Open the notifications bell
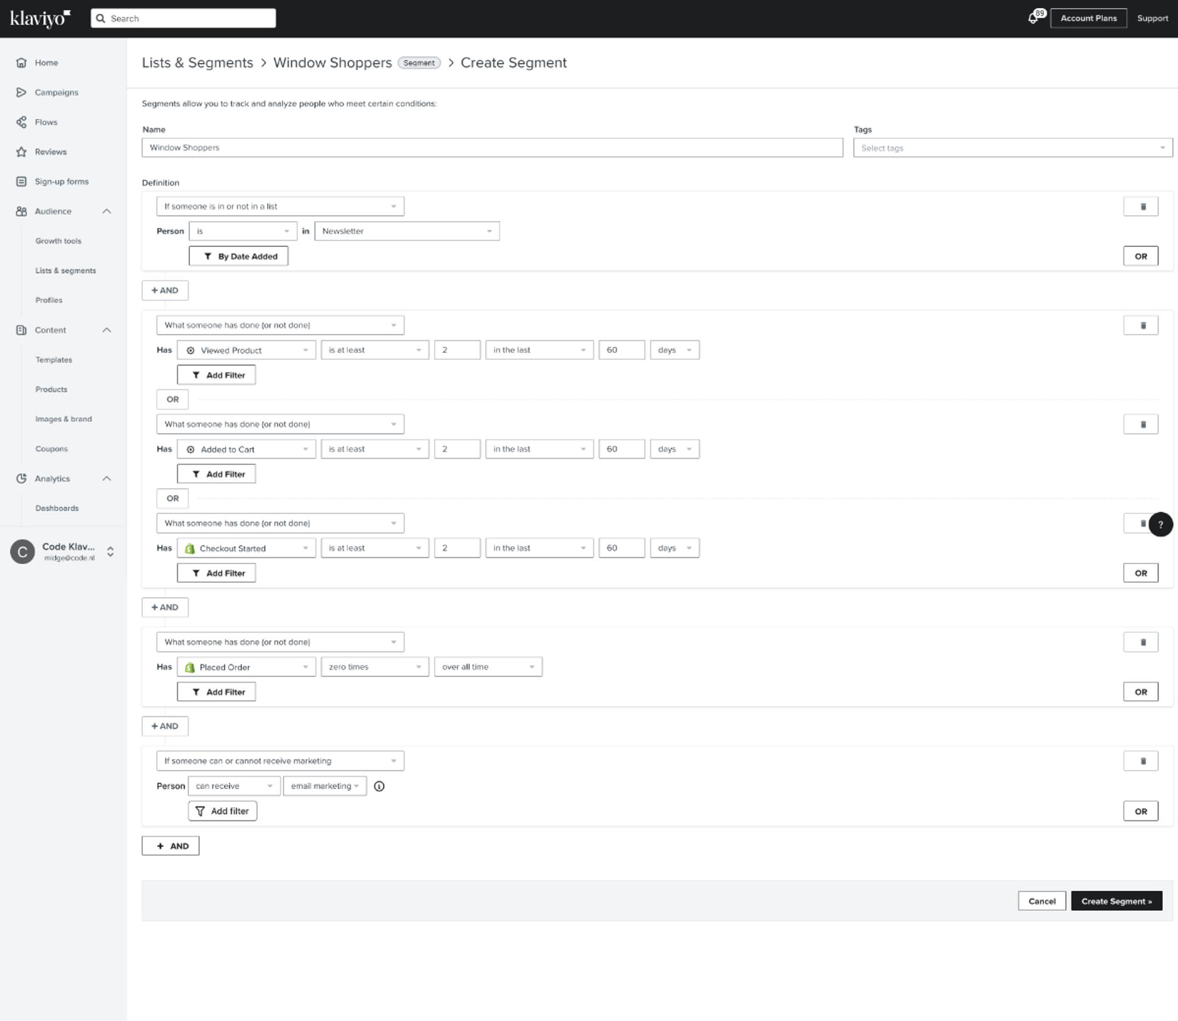The image size is (1178, 1021). point(1033,18)
